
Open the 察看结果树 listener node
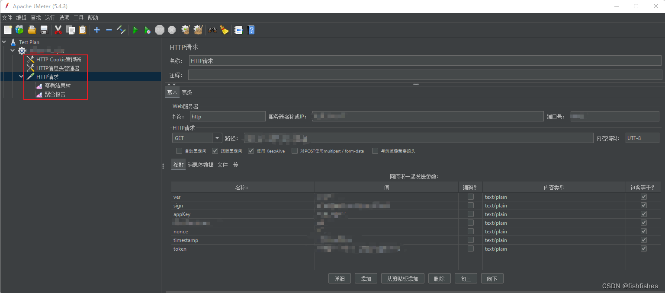click(58, 86)
